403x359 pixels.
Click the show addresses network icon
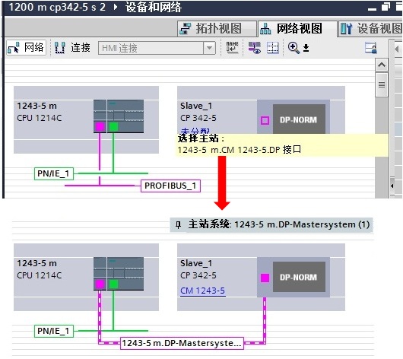[x=255, y=48]
